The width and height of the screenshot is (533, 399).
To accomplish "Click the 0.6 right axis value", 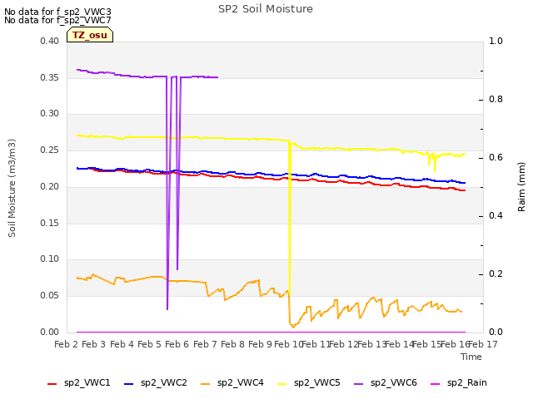I will pos(496,157).
